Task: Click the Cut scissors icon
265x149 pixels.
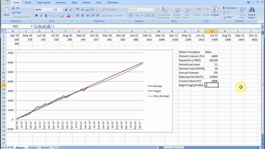Action: pyautogui.click(x=13, y=8)
